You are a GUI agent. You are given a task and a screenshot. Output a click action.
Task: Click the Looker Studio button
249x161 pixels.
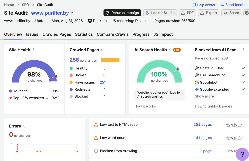point(160,13)
